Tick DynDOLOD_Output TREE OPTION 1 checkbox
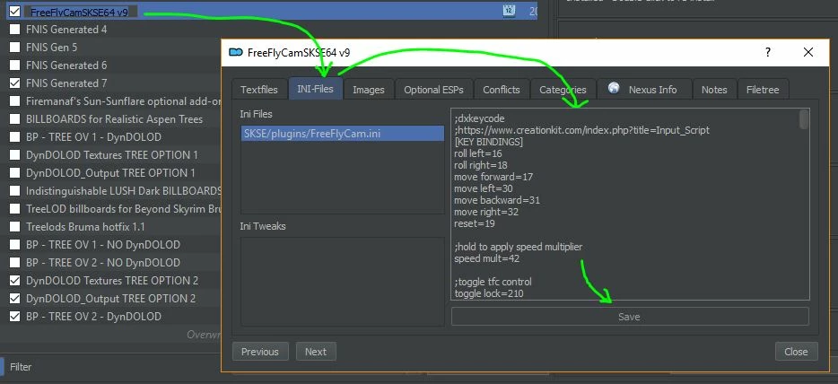 [x=15, y=173]
